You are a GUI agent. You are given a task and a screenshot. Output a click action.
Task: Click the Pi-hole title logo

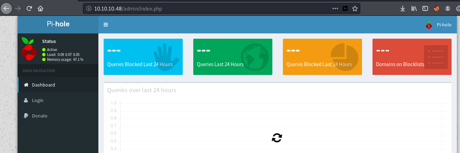58,24
